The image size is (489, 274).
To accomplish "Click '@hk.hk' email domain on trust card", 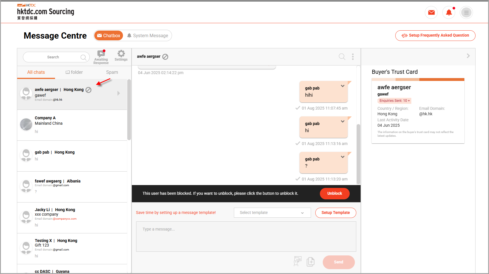I will 426,114.
